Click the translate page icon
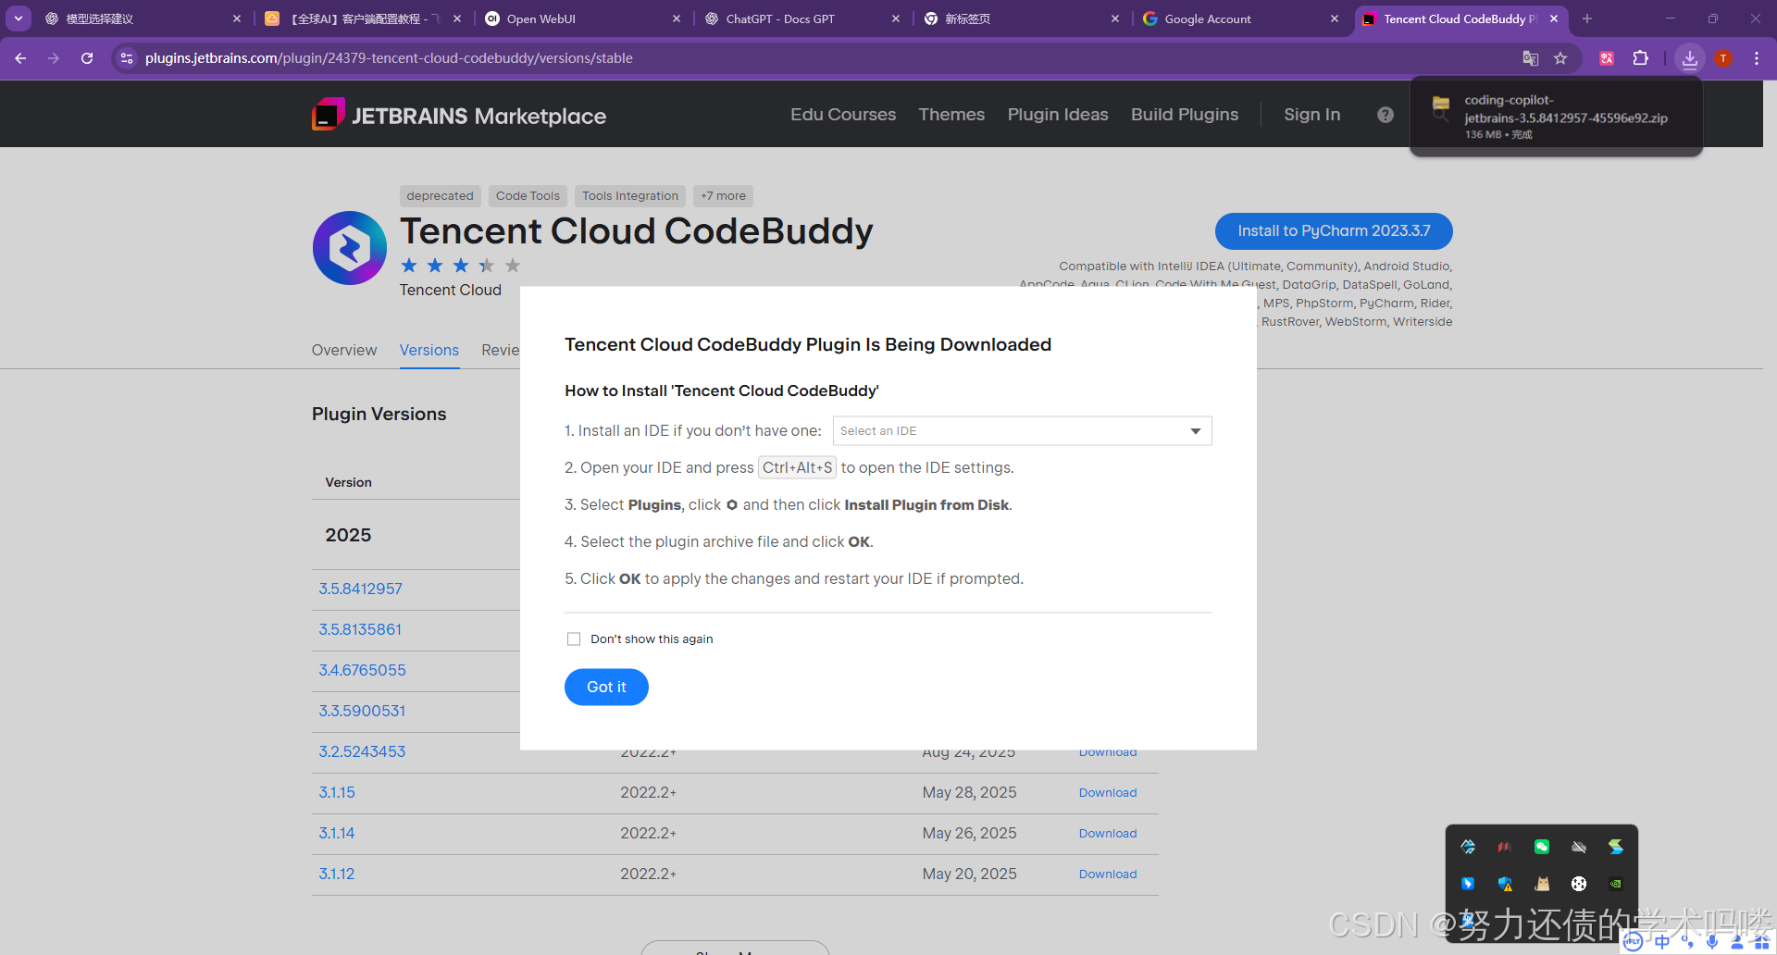 coord(1531,58)
